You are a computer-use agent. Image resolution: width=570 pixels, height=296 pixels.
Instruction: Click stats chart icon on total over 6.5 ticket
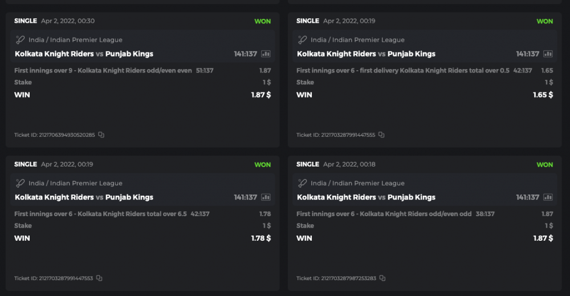point(266,197)
